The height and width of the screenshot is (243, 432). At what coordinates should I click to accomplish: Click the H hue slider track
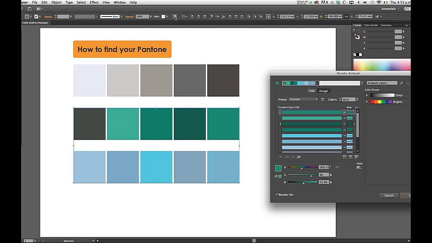(x=302, y=167)
